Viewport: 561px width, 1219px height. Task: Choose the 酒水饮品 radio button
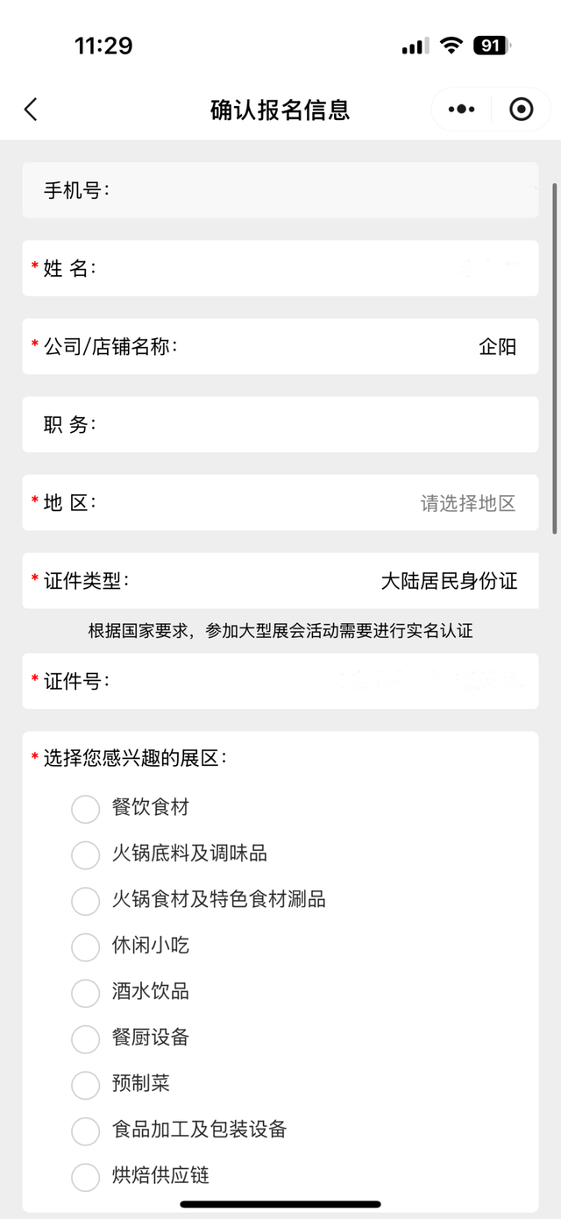86,993
